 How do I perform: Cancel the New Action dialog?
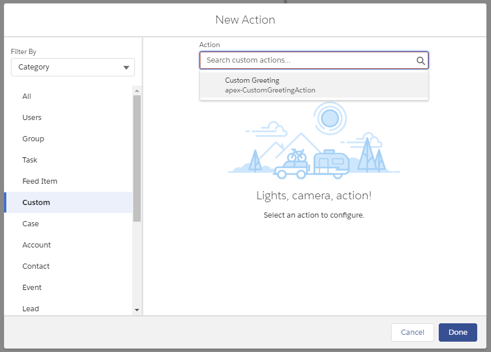coord(412,332)
